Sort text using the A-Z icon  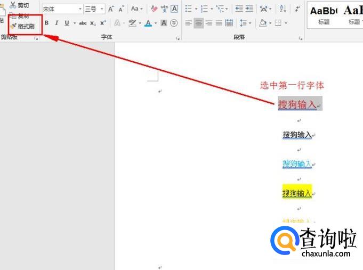coord(283,9)
